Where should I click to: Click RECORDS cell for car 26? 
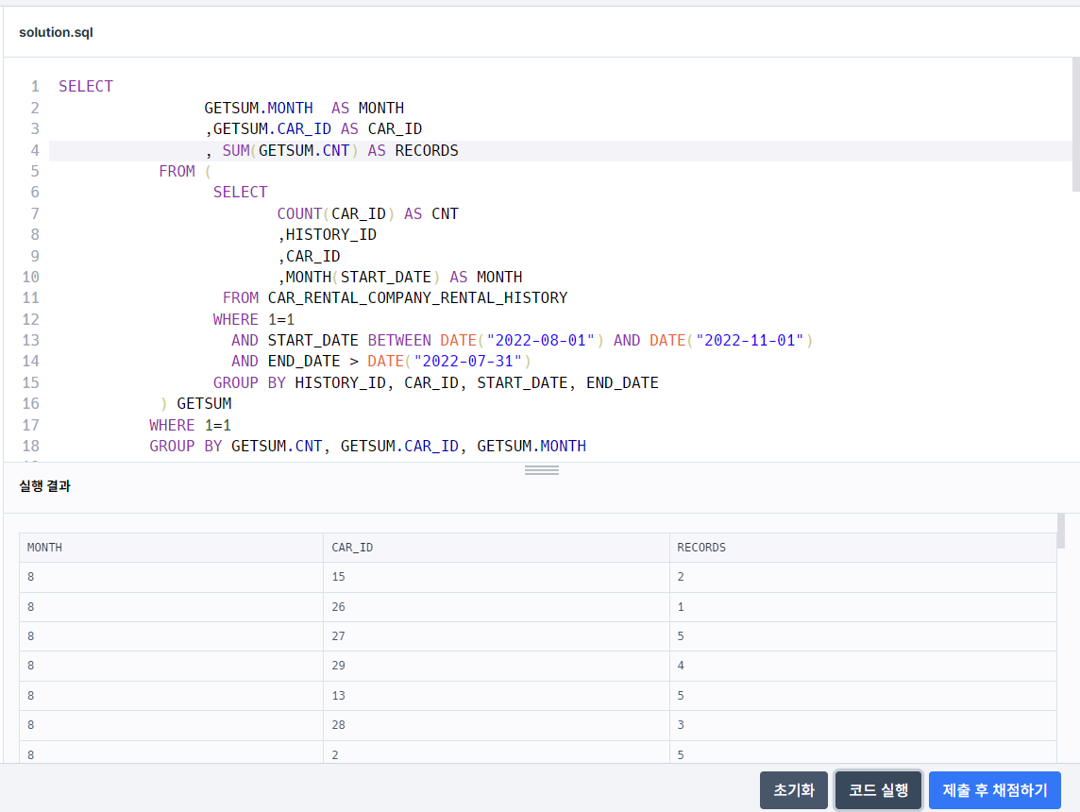click(x=863, y=607)
